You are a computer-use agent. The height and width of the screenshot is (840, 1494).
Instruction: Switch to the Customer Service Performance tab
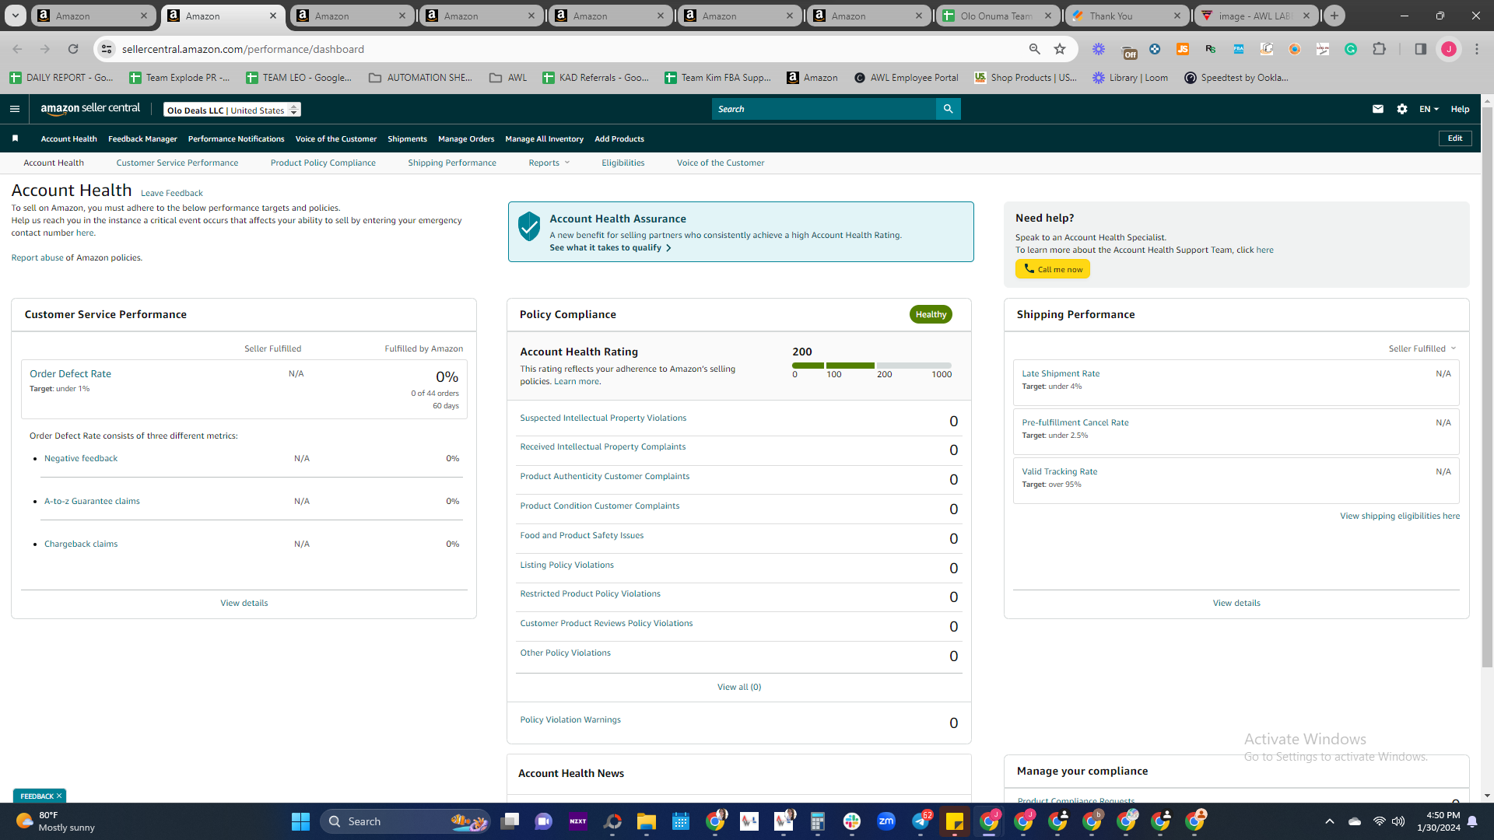[177, 163]
